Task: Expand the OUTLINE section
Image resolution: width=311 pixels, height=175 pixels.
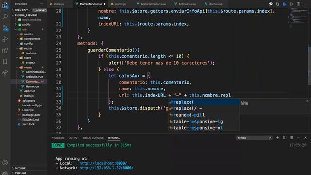Action: pos(29,168)
